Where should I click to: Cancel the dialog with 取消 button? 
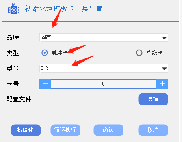[153, 130]
